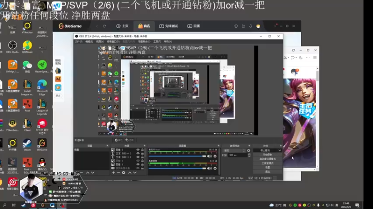Adjust transition duration stepper arrows

[249, 155]
